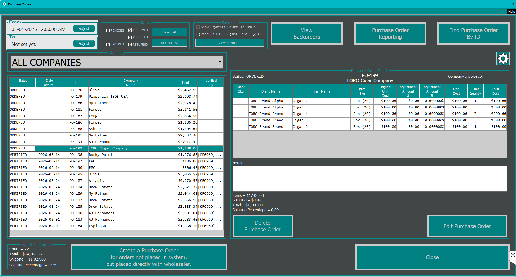Click the Item Name column header
This screenshot has width=516, height=277.
322,91
